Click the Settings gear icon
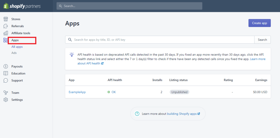 6,100
